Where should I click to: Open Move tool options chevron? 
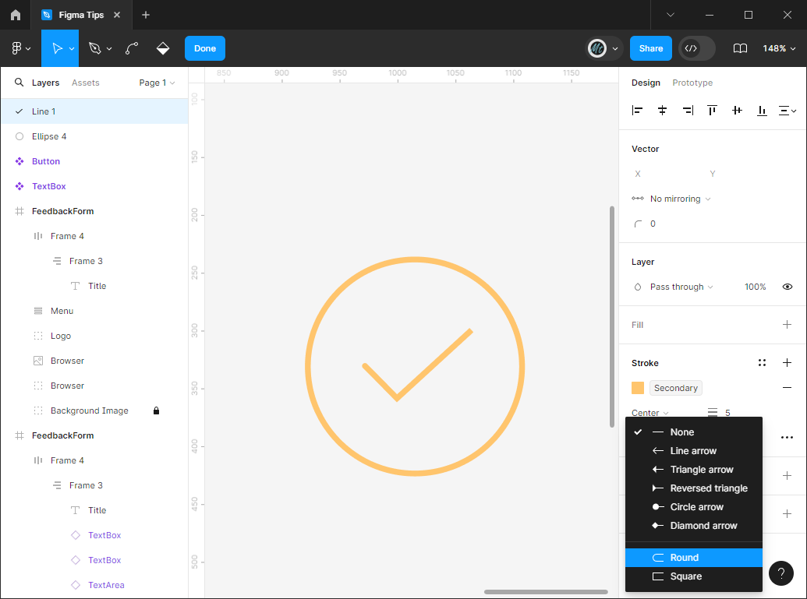[72, 49]
